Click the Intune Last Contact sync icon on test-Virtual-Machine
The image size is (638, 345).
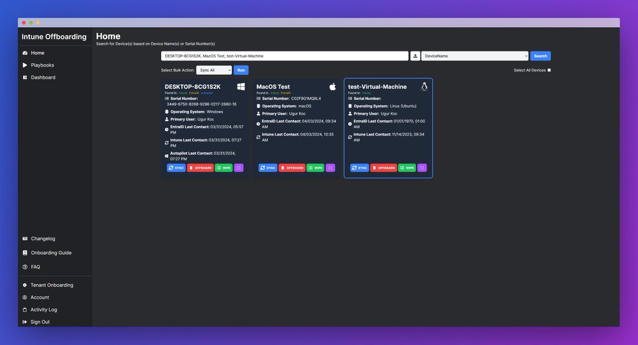pyautogui.click(x=350, y=137)
